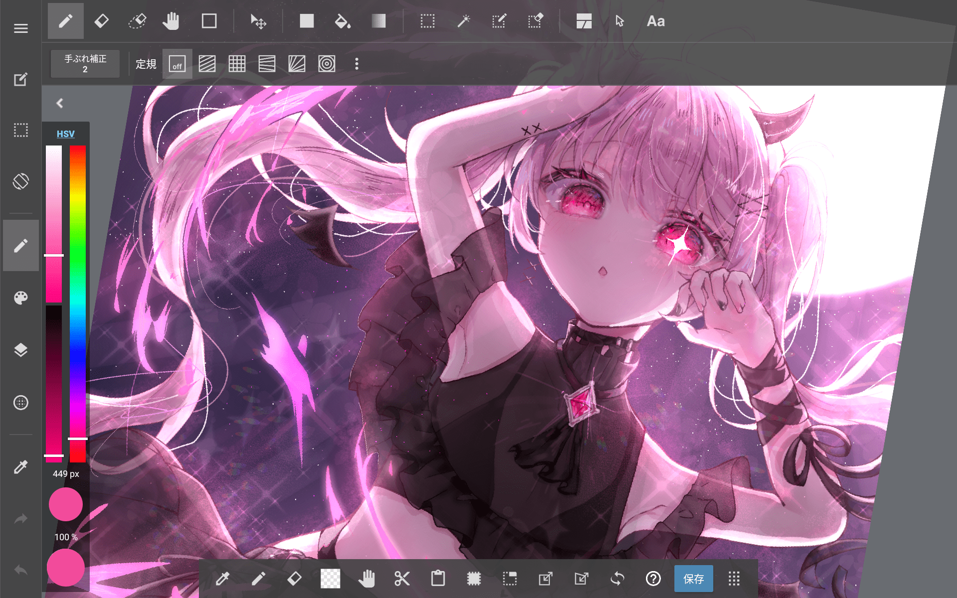The image size is (957, 598).
Task: Enable the grid ruler snap
Action: click(237, 64)
